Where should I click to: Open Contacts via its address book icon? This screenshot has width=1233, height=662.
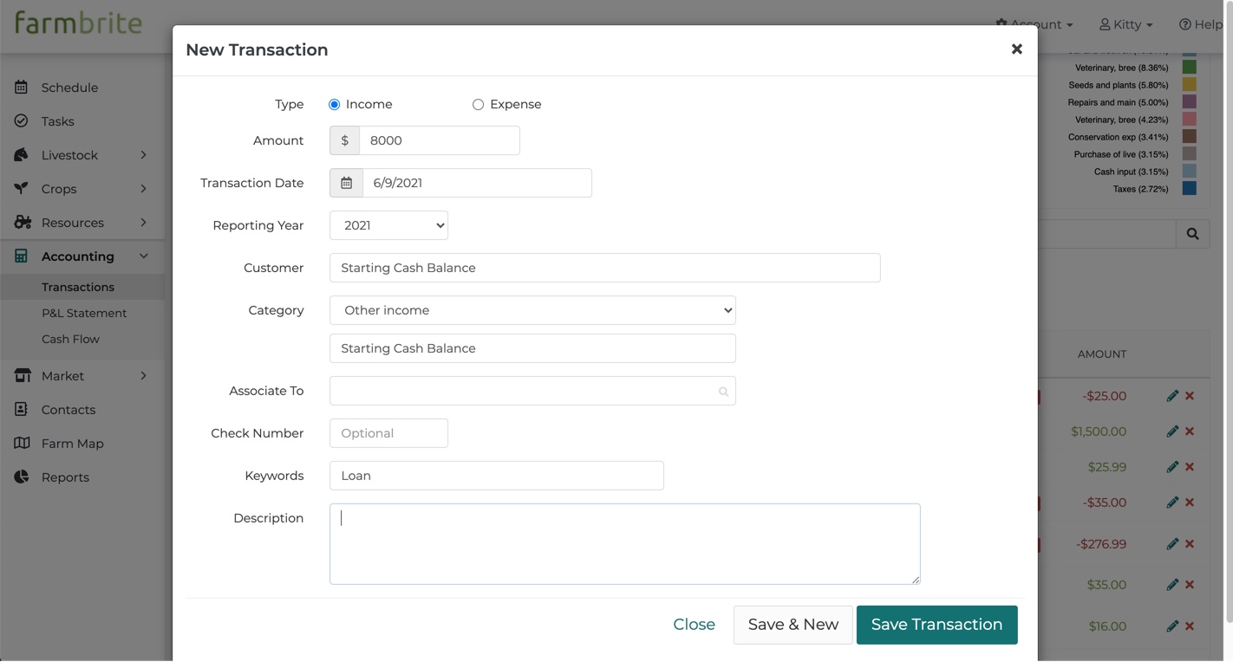(22, 410)
